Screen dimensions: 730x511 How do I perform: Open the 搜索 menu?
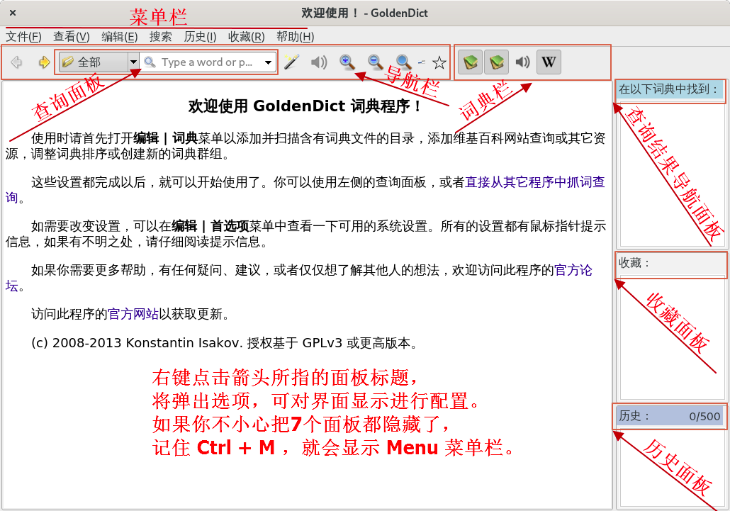click(x=161, y=37)
